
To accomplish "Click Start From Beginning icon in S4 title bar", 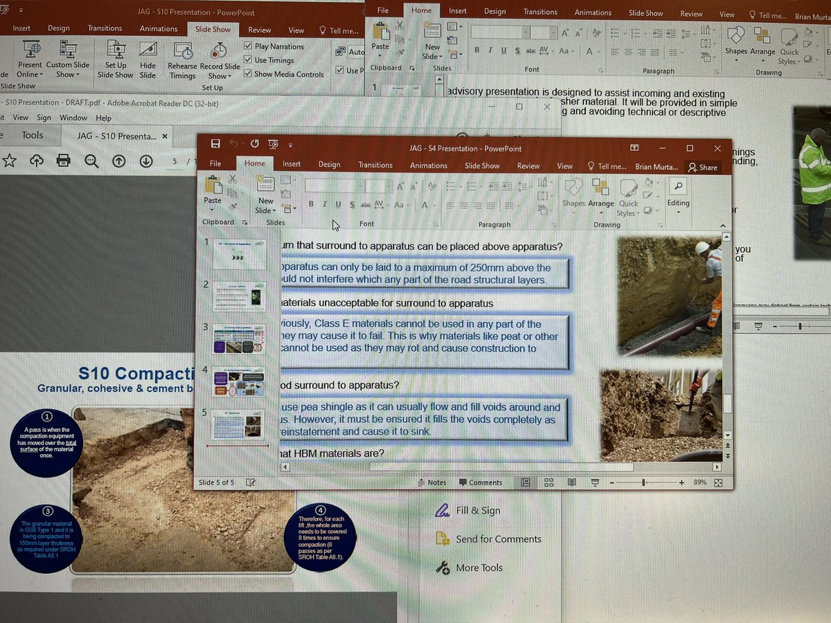I will tap(274, 144).
